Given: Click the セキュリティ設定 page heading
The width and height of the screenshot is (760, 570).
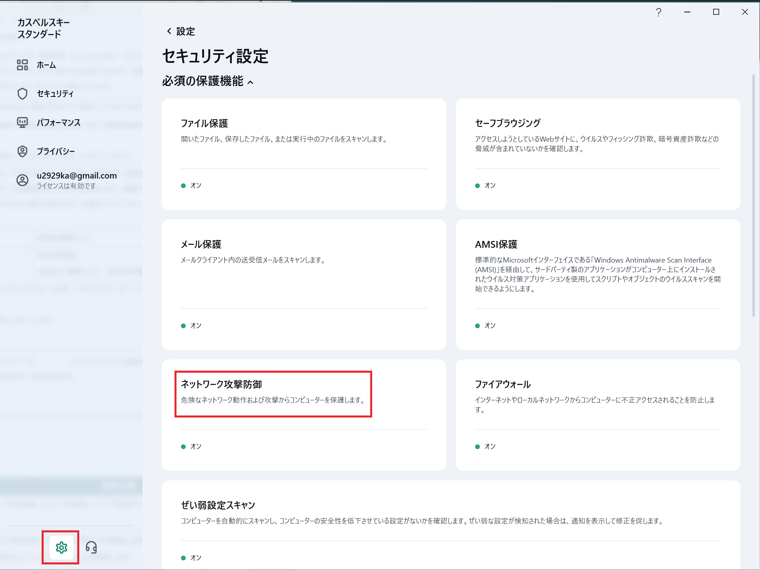Looking at the screenshot, I should pyautogui.click(x=215, y=56).
